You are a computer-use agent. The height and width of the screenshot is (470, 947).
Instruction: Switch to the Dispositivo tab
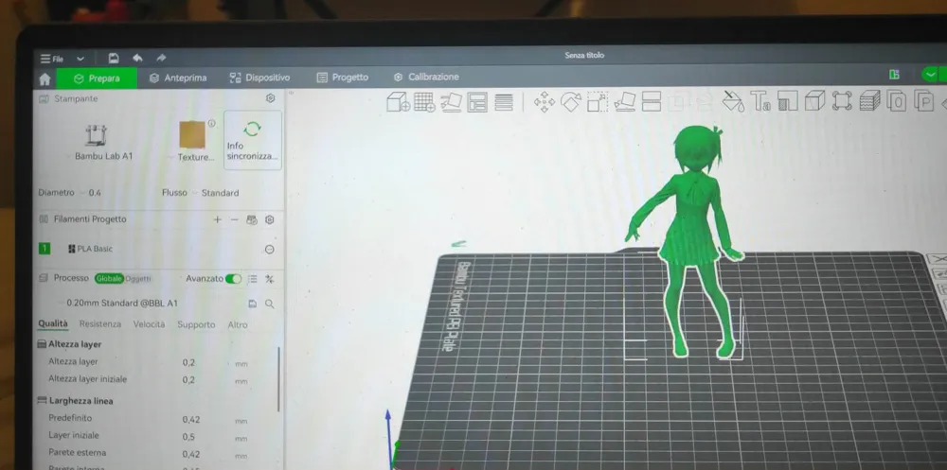(259, 78)
